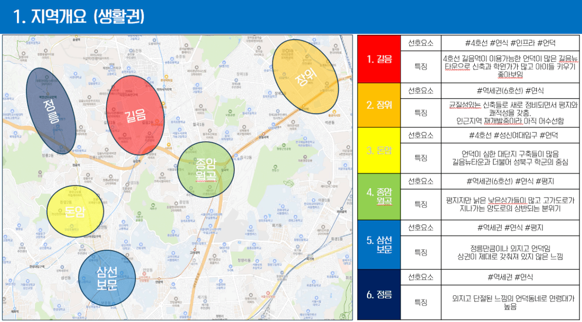Click the navy '6. 정릉' legend cell
582x322 pixels.
point(379,295)
